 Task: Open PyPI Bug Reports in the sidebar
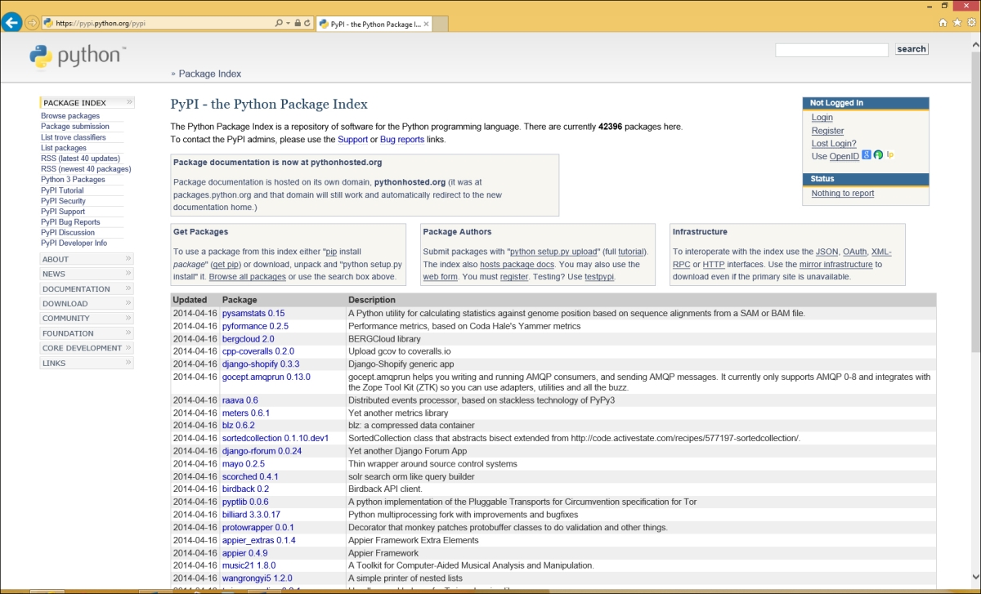point(70,222)
